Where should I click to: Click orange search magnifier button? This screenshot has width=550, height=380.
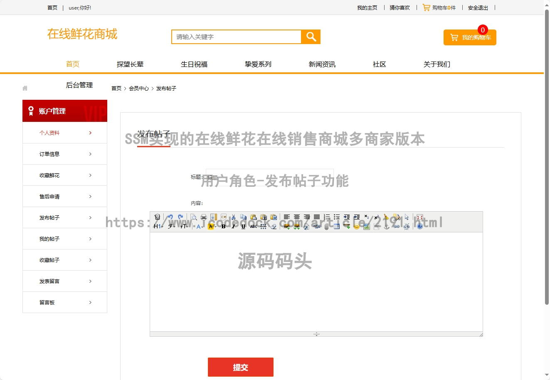(311, 37)
